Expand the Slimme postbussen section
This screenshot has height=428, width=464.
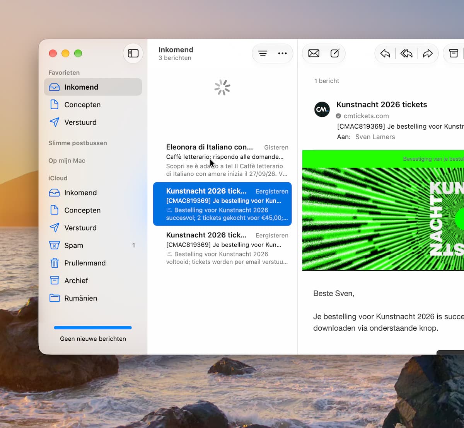click(x=78, y=143)
